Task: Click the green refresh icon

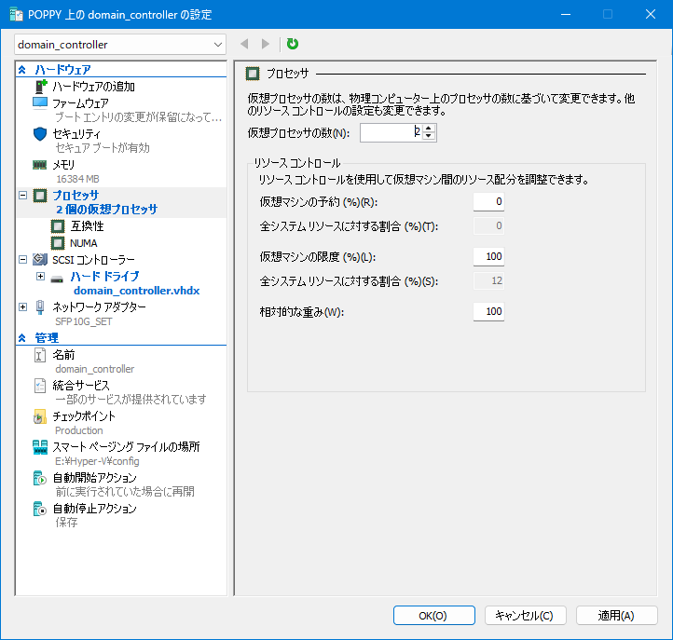Action: 293,44
